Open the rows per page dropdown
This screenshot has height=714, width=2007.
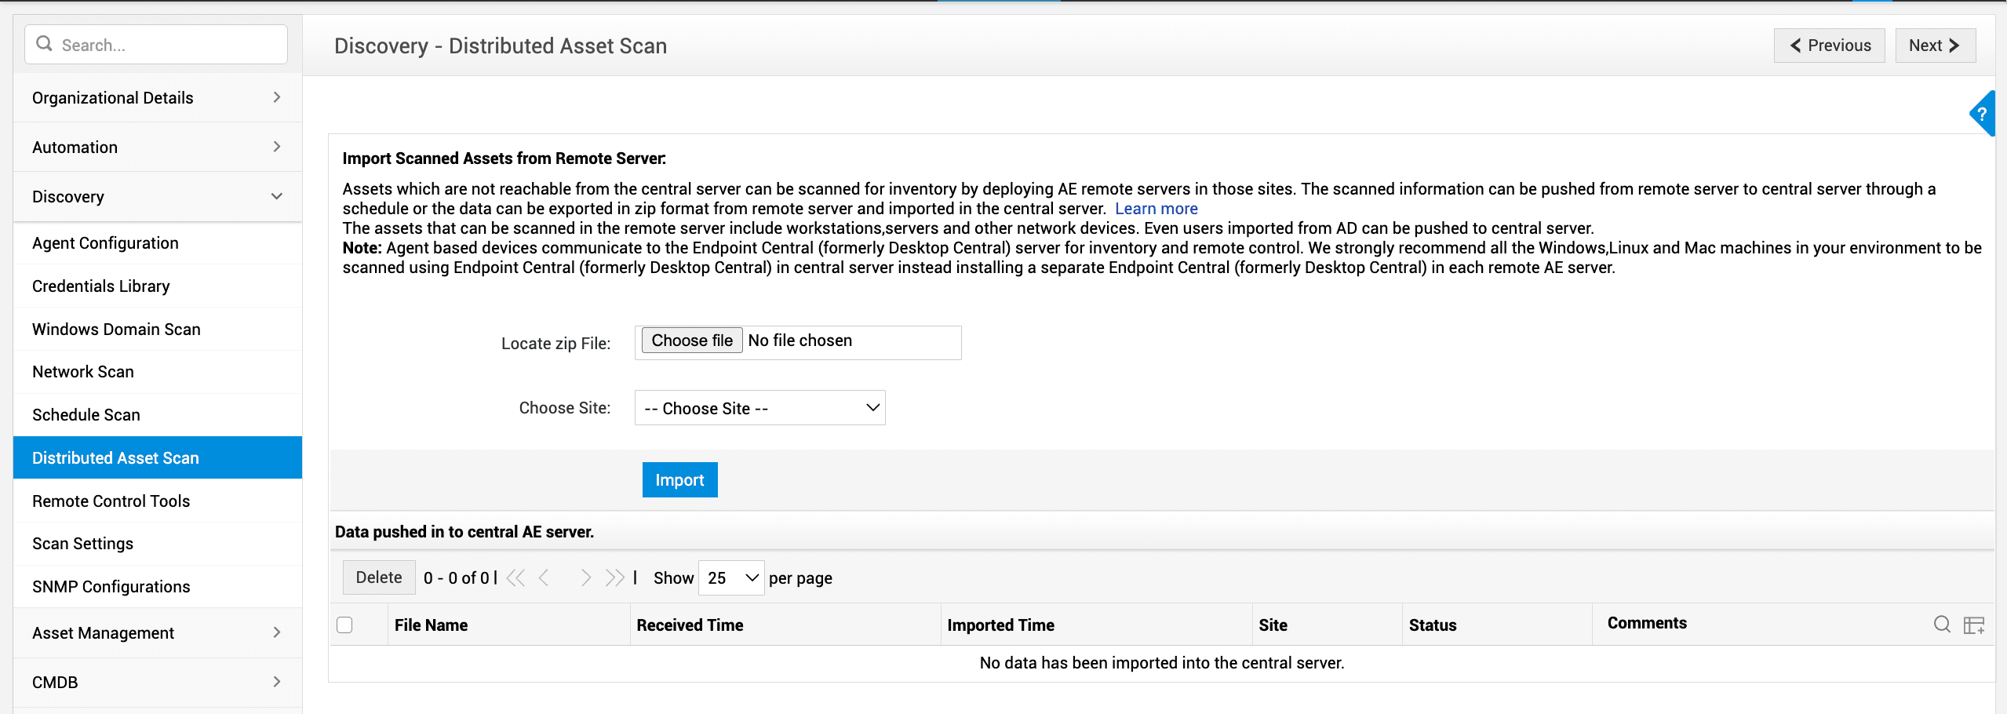pos(731,578)
